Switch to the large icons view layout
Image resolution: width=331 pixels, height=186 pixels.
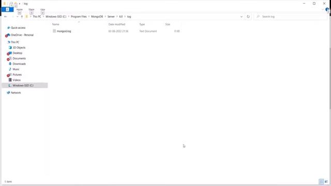tap(326, 181)
